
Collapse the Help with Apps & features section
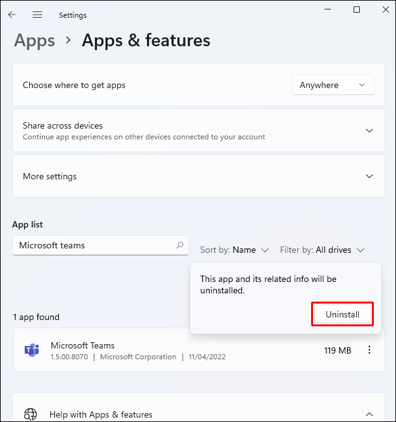point(369,414)
